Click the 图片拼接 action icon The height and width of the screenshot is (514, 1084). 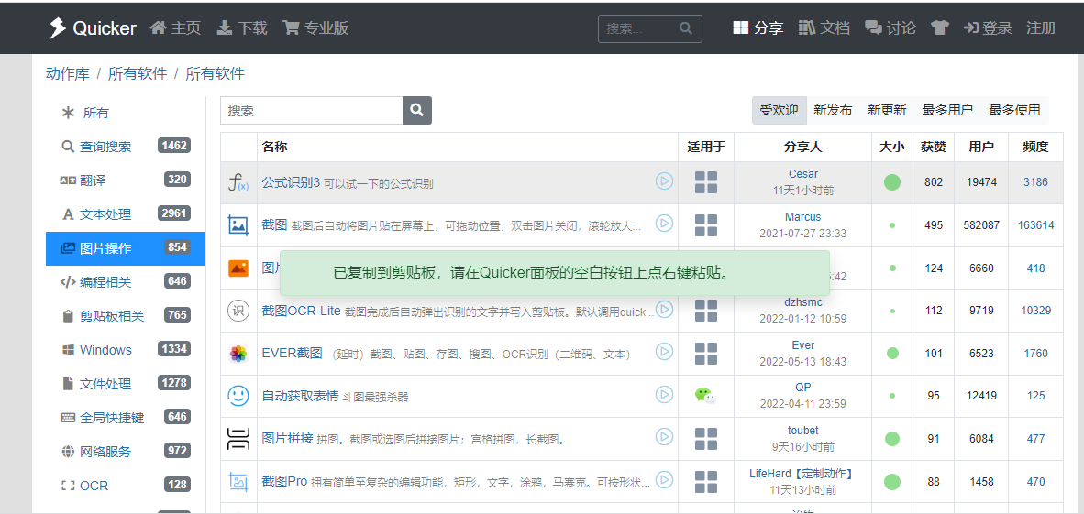coord(238,439)
